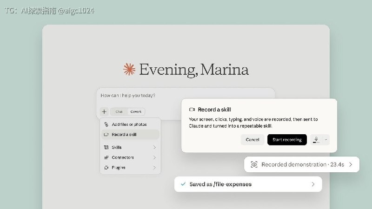This screenshot has height=209, width=372.
Task: Click the checkmark beside Saved as /file-expenses
Action: click(x=183, y=184)
